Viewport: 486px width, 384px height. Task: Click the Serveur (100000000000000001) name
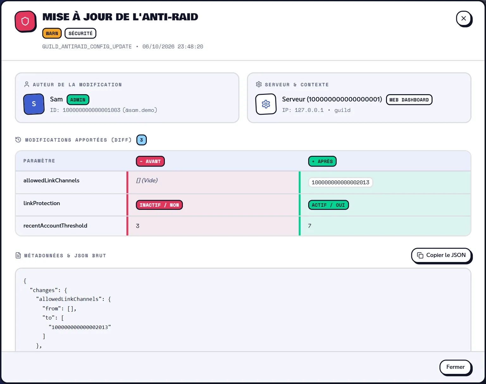point(332,99)
